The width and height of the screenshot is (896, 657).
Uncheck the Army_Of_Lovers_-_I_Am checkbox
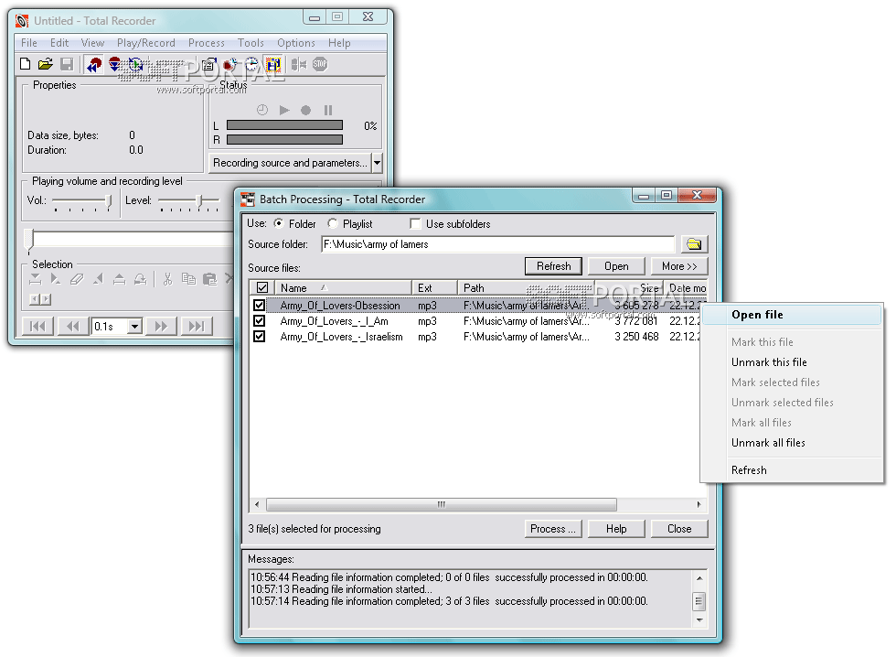point(260,321)
